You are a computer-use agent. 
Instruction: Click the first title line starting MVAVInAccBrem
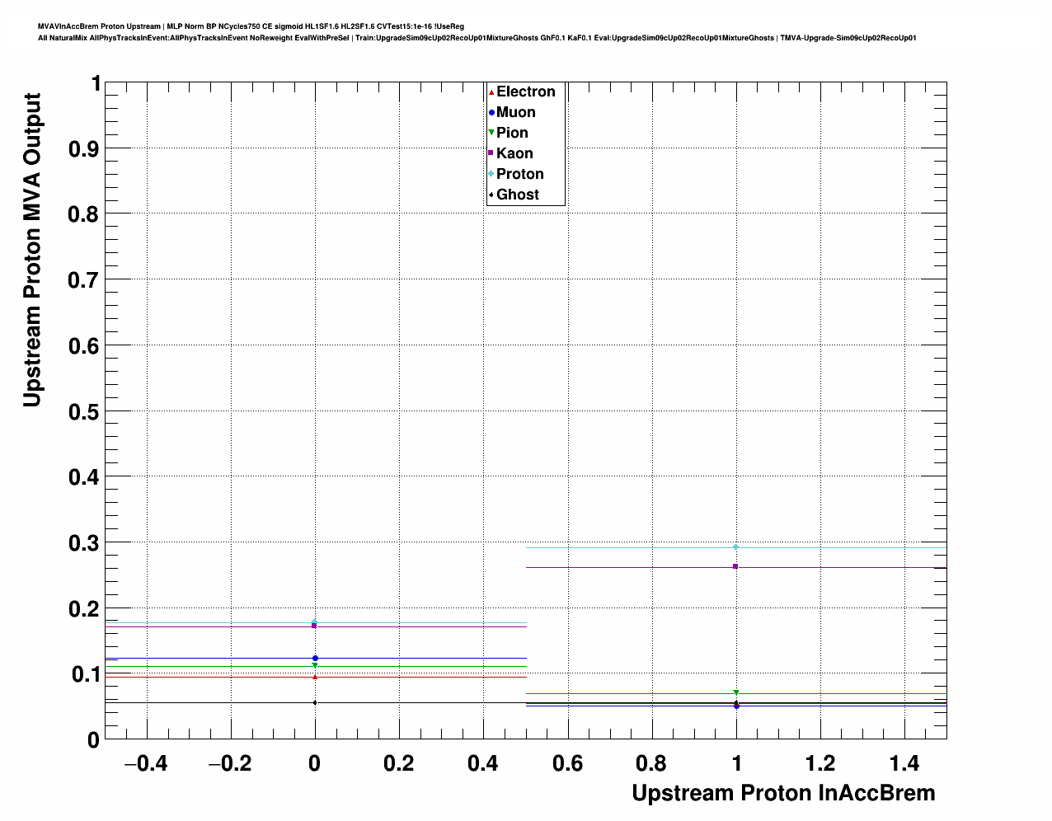point(251,26)
